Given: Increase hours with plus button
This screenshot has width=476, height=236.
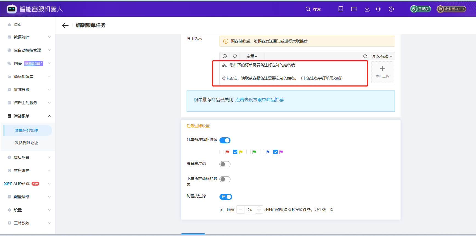Looking at the screenshot, I should [x=259, y=209].
